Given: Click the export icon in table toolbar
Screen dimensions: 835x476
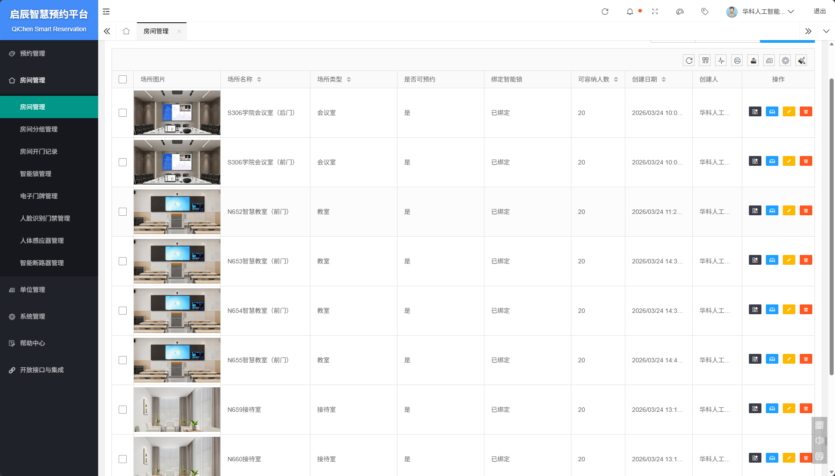Looking at the screenshot, I should pos(753,61).
